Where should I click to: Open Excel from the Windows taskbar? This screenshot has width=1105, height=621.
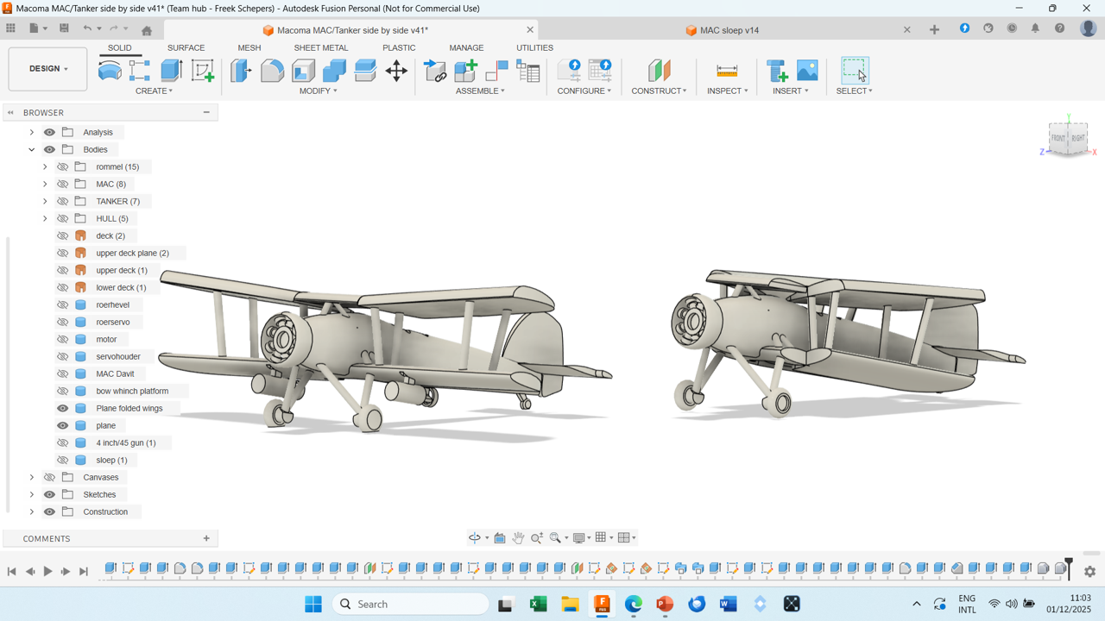click(538, 604)
